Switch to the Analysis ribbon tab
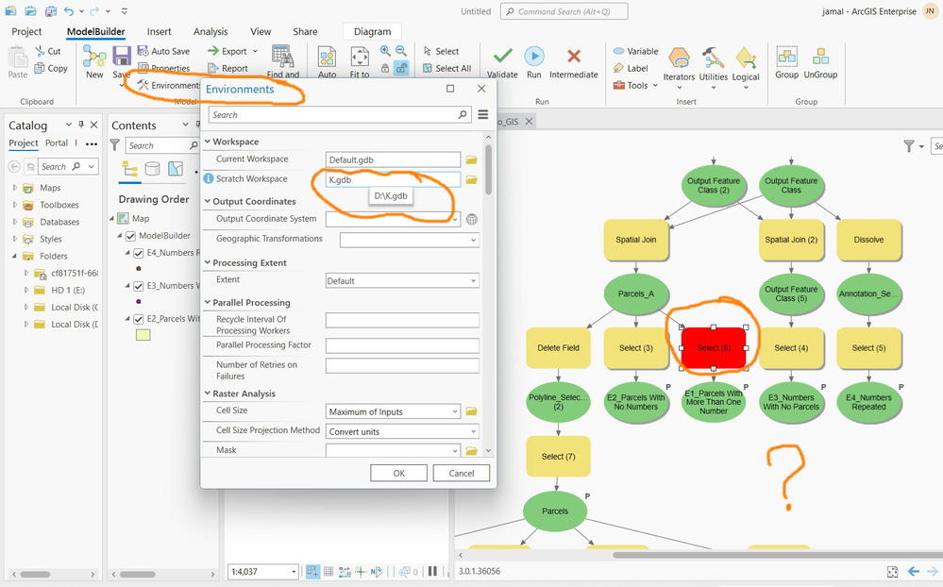Image resolution: width=943 pixels, height=587 pixels. coord(210,32)
